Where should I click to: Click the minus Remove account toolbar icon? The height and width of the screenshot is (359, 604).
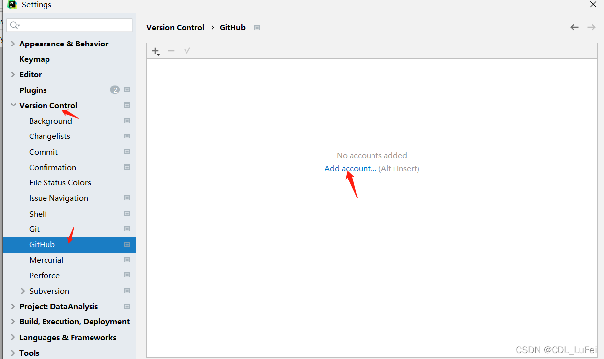coord(171,51)
